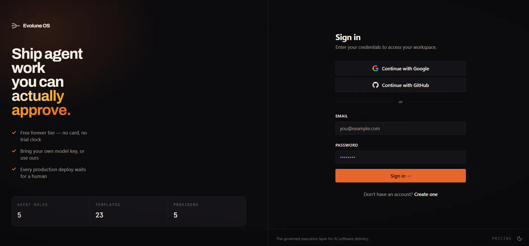Focus the Password input field
This screenshot has width=529, height=246.
[401, 157]
